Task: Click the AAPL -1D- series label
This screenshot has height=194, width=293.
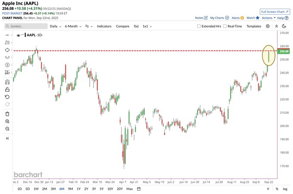Action: point(34,35)
